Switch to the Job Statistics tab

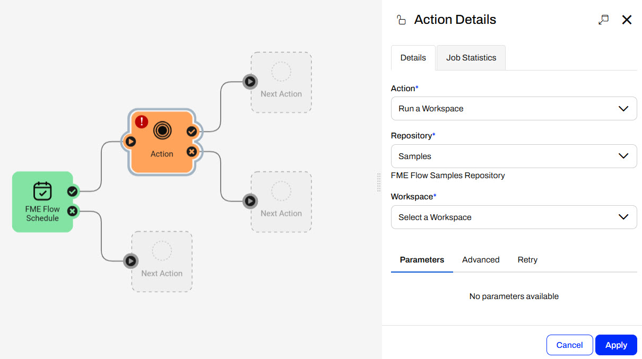point(471,58)
